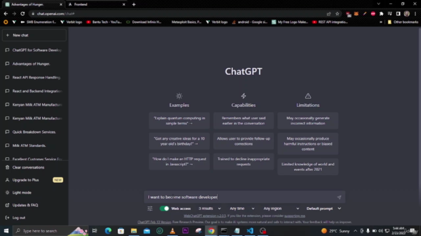
Task: Open a new browser tab
Action: [x=134, y=5]
